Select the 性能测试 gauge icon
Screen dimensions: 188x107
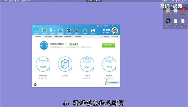pos(60,30)
